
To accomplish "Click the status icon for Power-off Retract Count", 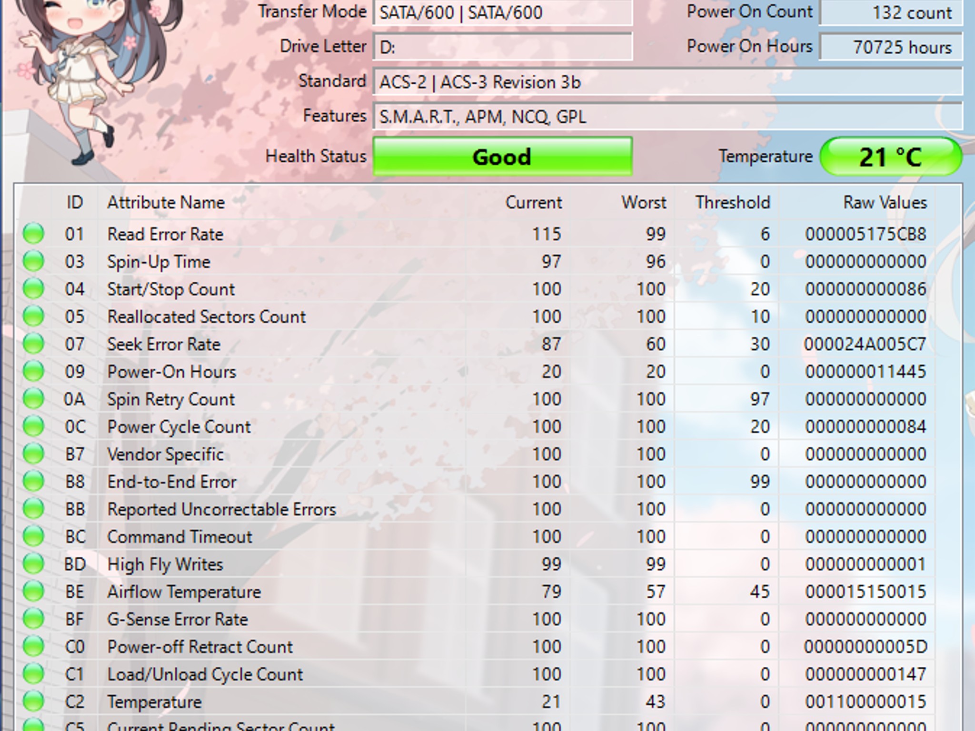I will 34,646.
